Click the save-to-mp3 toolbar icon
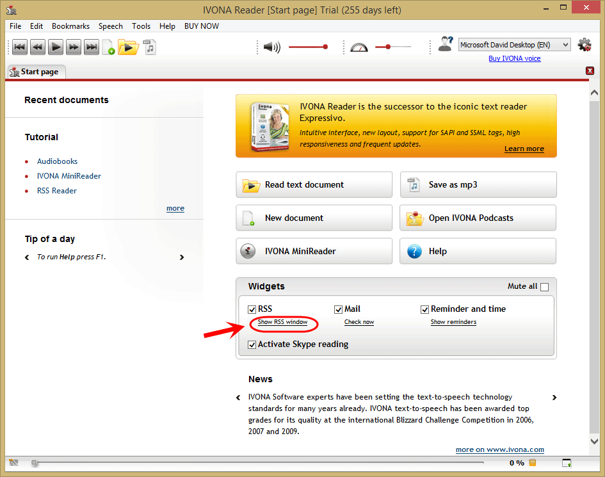The height and width of the screenshot is (477, 605). pos(150,47)
